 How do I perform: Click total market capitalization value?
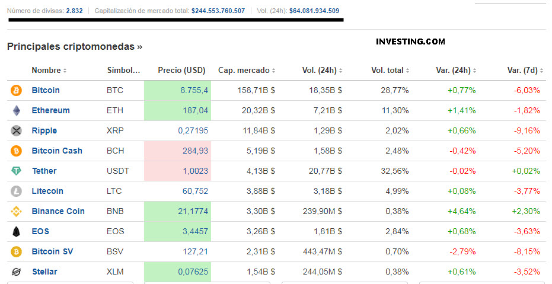(x=218, y=11)
